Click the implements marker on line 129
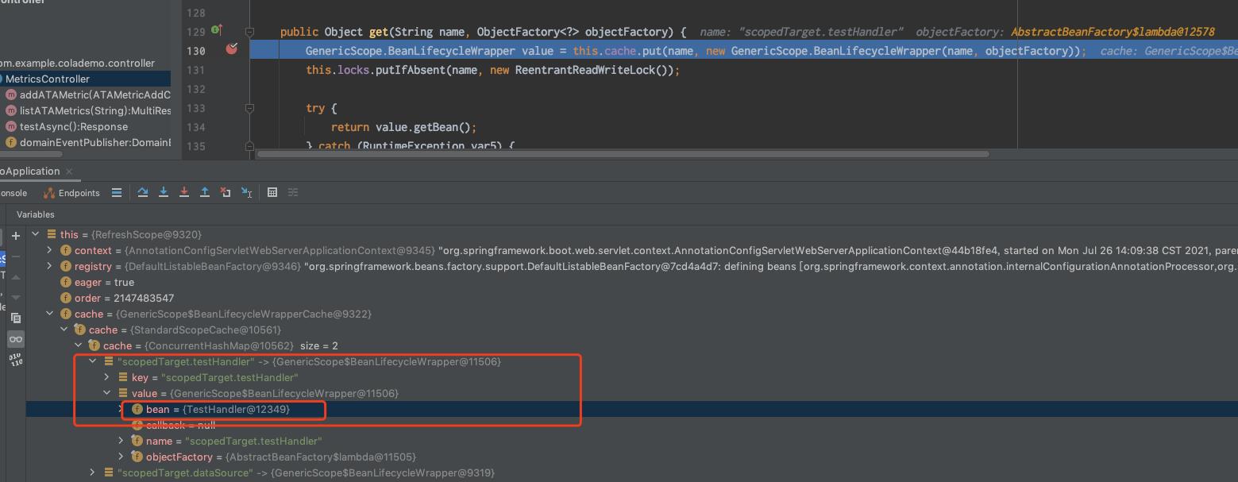This screenshot has width=1238, height=482. (217, 31)
